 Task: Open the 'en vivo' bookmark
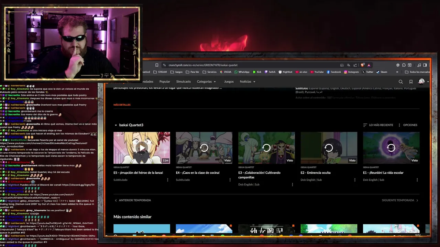pyautogui.click(x=301, y=72)
